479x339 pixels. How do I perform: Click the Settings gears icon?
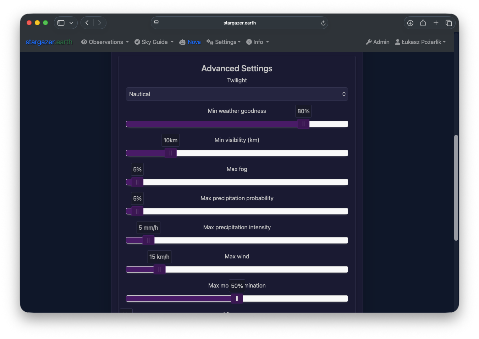pyautogui.click(x=210, y=42)
